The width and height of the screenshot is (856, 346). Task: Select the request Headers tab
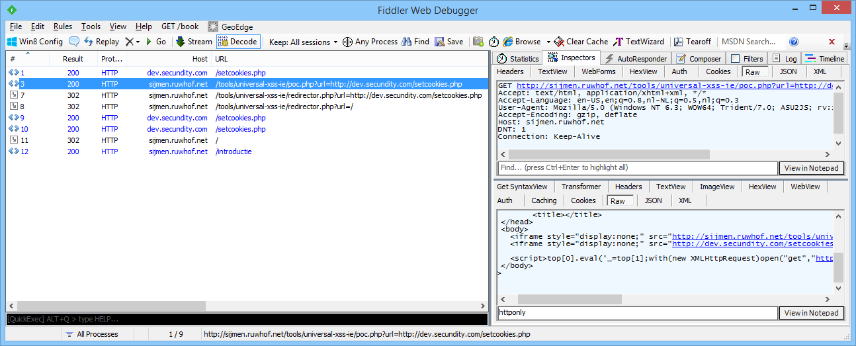[x=511, y=71]
